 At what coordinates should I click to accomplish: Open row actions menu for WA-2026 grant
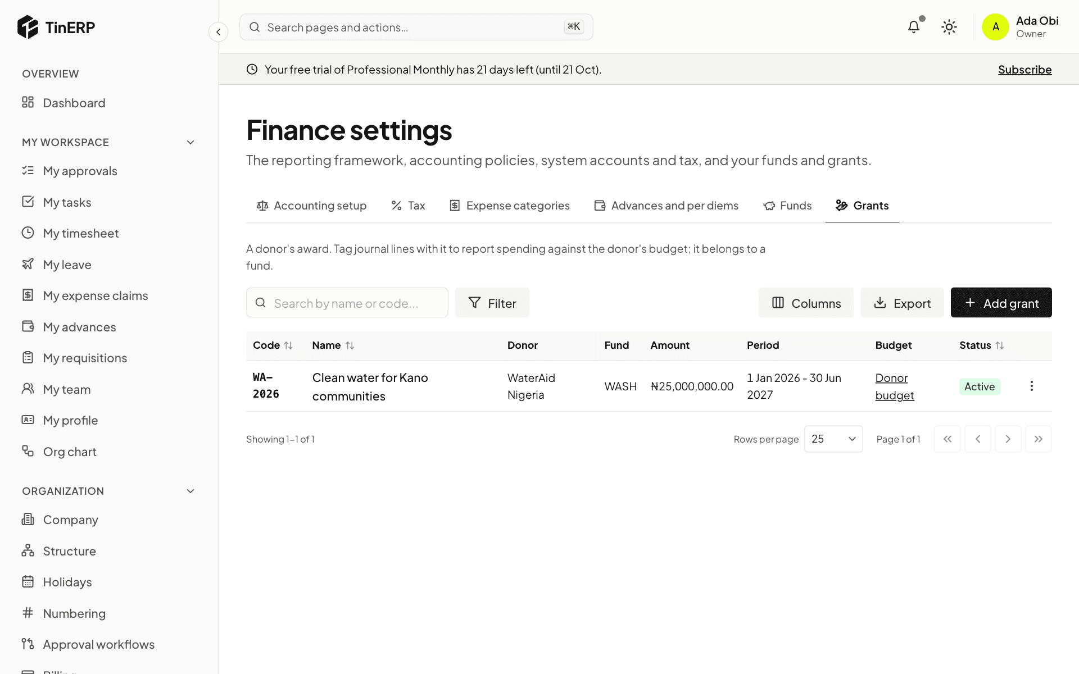(1032, 386)
